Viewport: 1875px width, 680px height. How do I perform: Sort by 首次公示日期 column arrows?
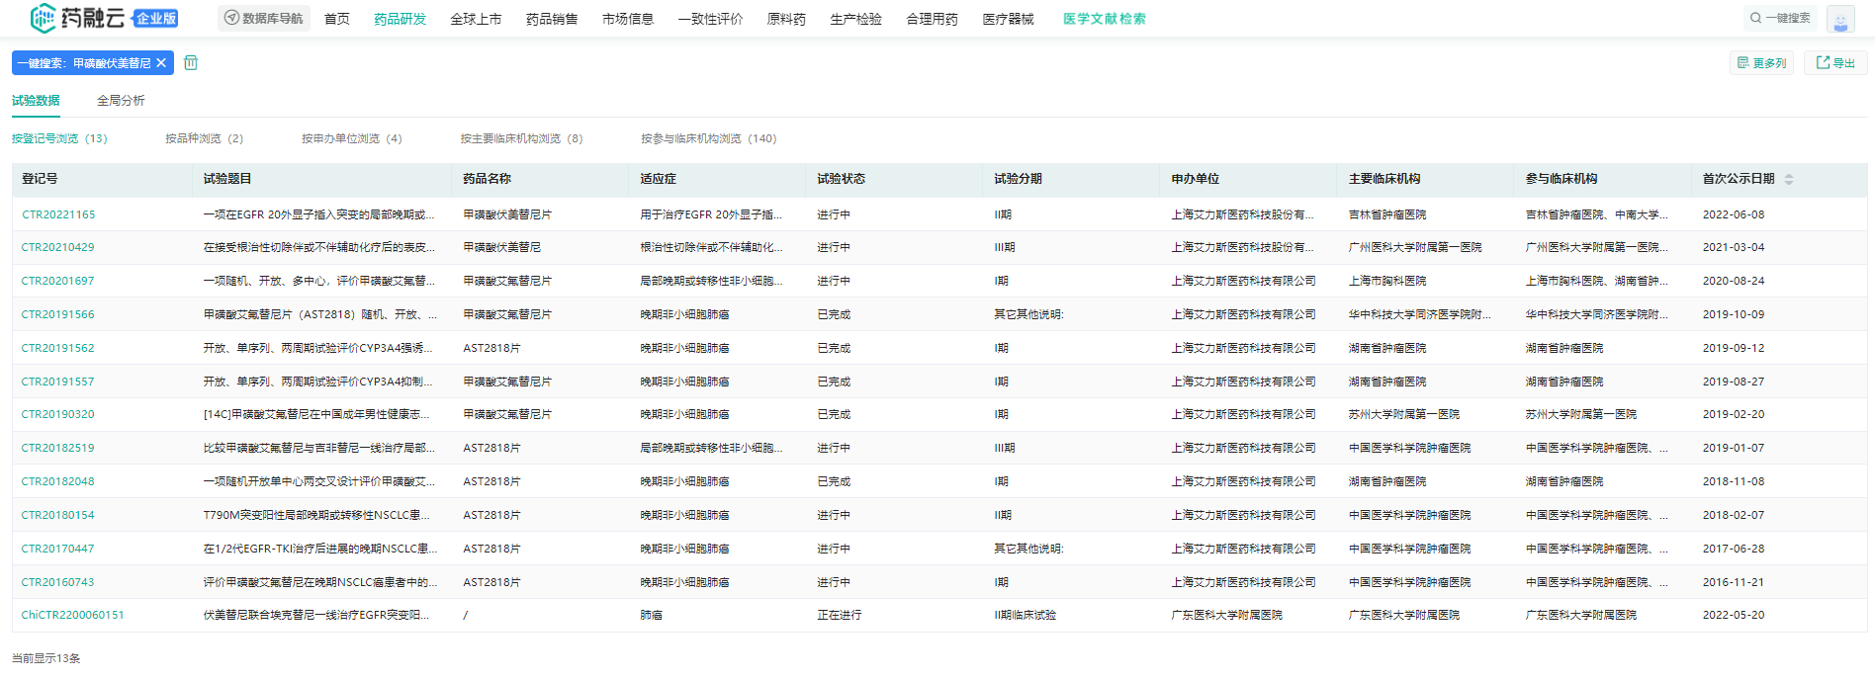1788,179
